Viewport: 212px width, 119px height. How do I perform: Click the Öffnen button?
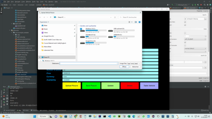(x=124, y=67)
